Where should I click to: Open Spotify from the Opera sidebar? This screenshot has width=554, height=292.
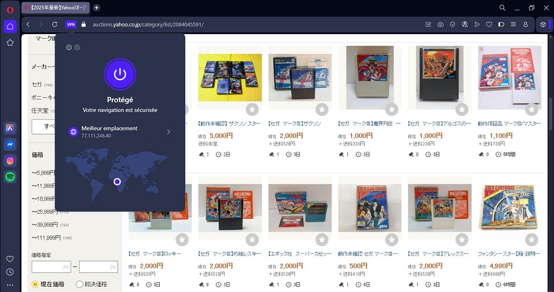point(10,177)
